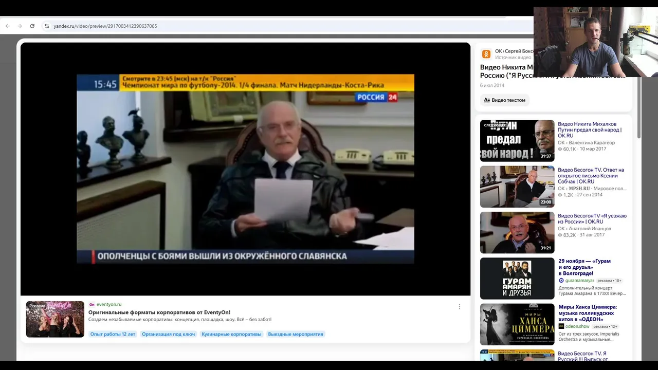Screen dimensions: 658x370
Task: Open Оригинальные форматы корпоративов от EventyOn headline
Action: click(159, 312)
